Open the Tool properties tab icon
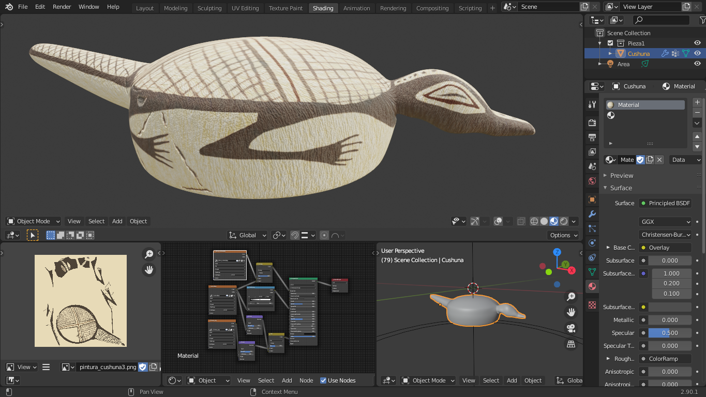The image size is (706, 397). (592, 104)
